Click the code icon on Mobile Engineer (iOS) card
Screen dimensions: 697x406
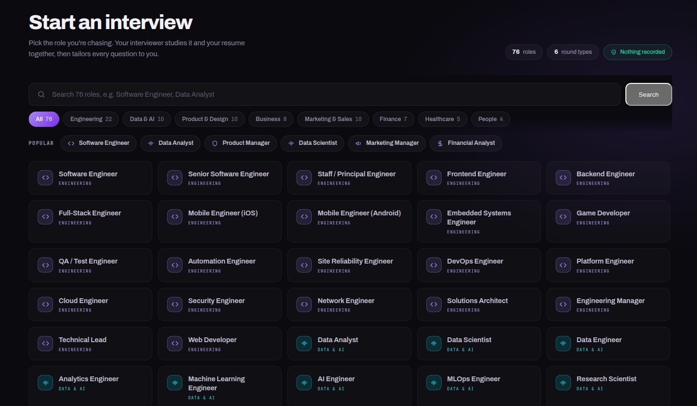pyautogui.click(x=175, y=217)
